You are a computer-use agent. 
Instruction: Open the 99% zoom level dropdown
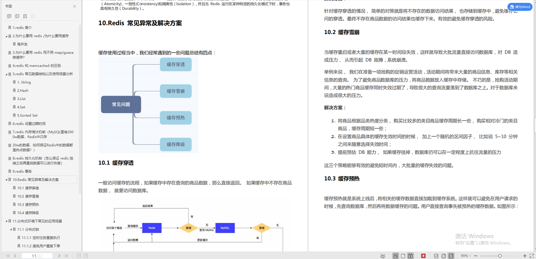point(465,256)
